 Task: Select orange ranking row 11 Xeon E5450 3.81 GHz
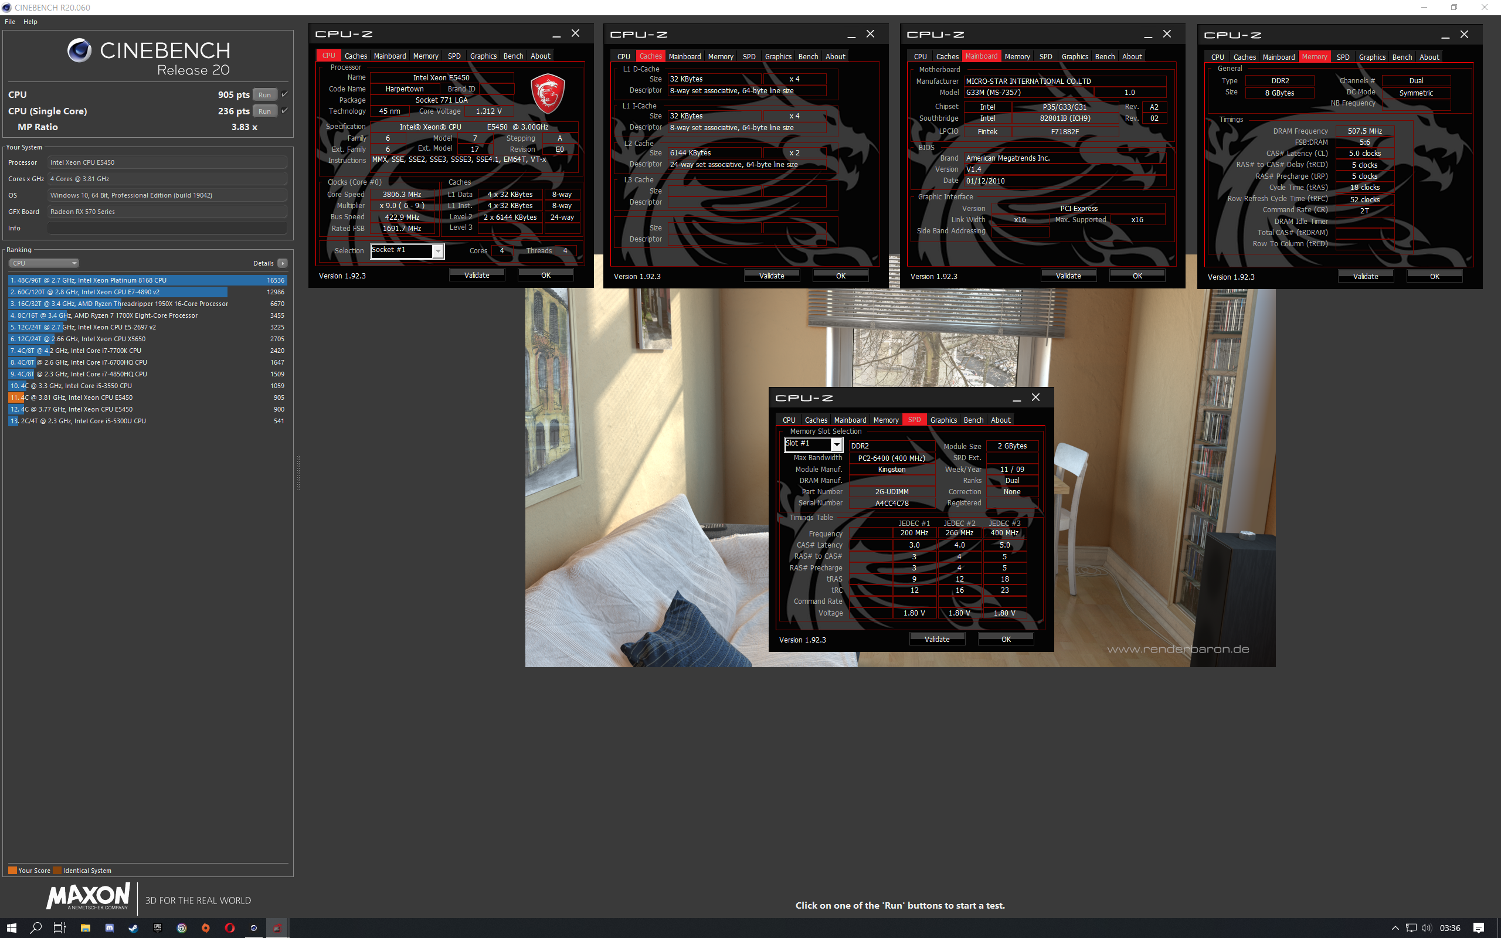click(147, 397)
